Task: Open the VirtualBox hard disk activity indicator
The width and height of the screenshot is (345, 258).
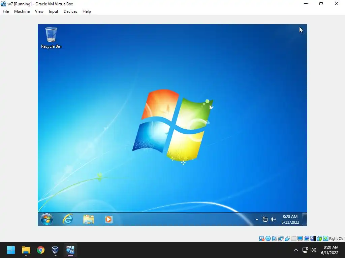Action: pos(261,239)
